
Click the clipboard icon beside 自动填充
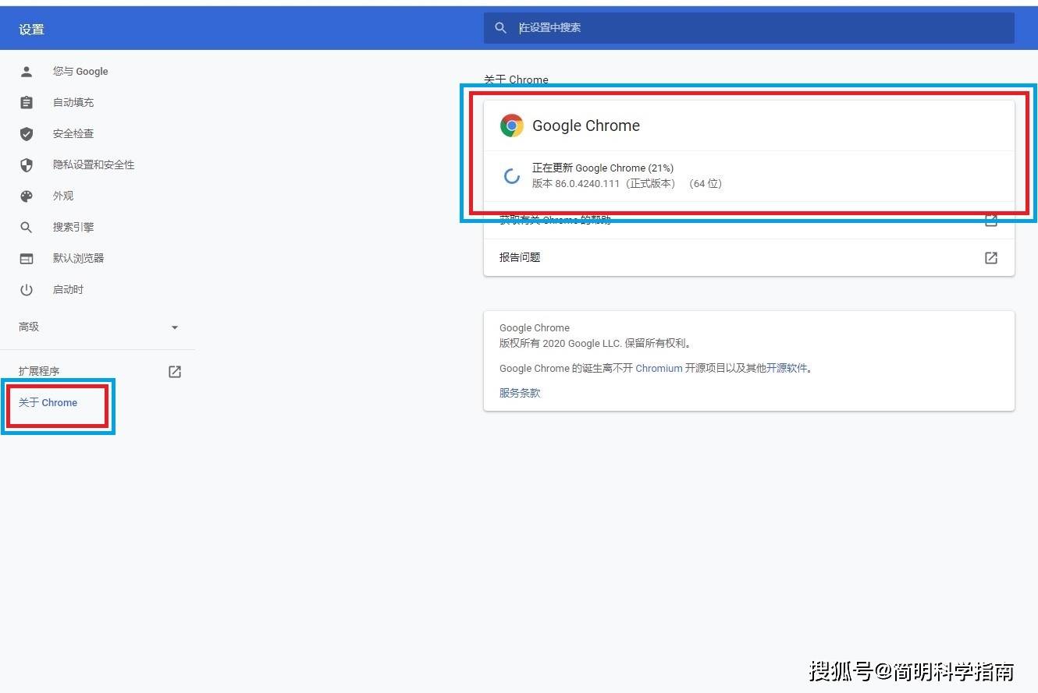tap(27, 103)
